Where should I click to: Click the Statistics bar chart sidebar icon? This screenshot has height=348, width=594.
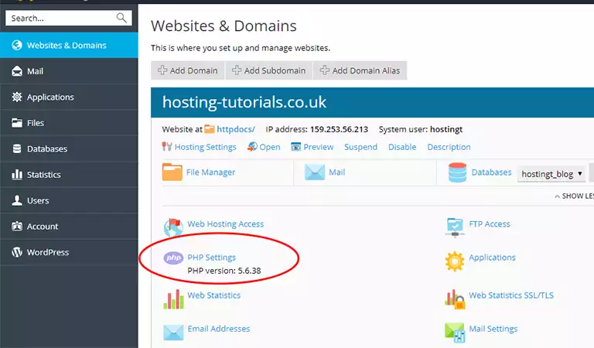pyautogui.click(x=17, y=175)
